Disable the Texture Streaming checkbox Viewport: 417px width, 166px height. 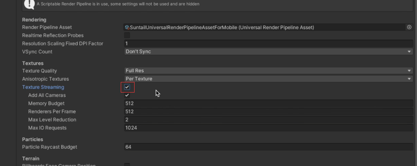(x=127, y=87)
